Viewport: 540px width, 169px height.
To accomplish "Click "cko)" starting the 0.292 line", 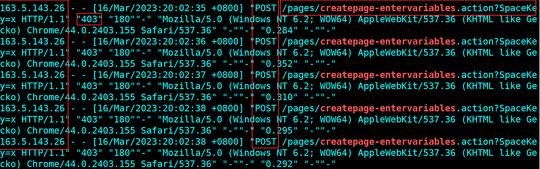I will [x=11, y=164].
